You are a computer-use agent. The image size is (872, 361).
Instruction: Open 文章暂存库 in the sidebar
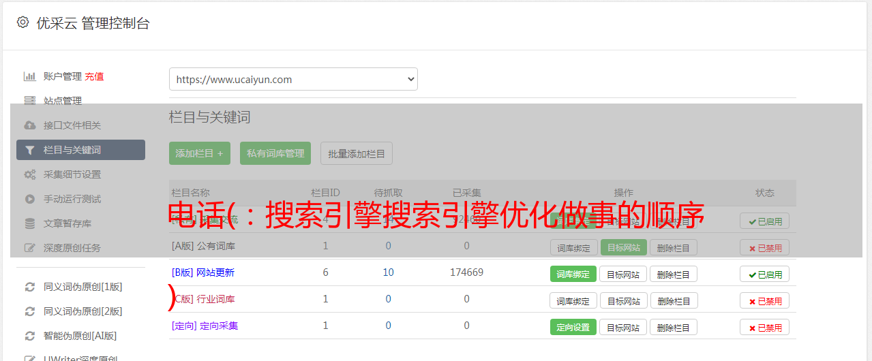pos(67,223)
